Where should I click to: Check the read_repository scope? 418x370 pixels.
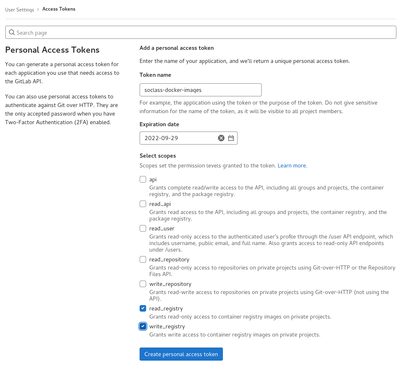(x=143, y=259)
